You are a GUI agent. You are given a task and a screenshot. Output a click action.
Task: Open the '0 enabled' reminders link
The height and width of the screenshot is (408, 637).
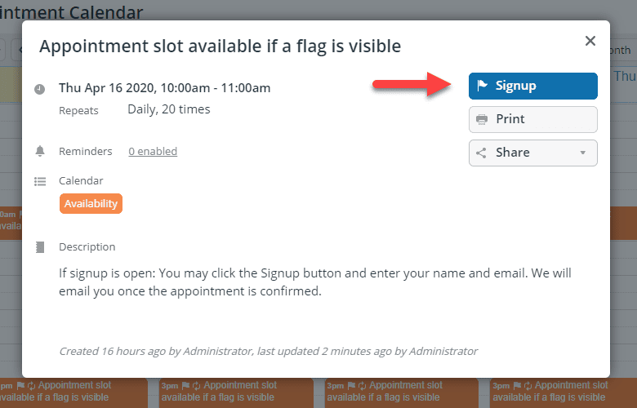point(153,151)
